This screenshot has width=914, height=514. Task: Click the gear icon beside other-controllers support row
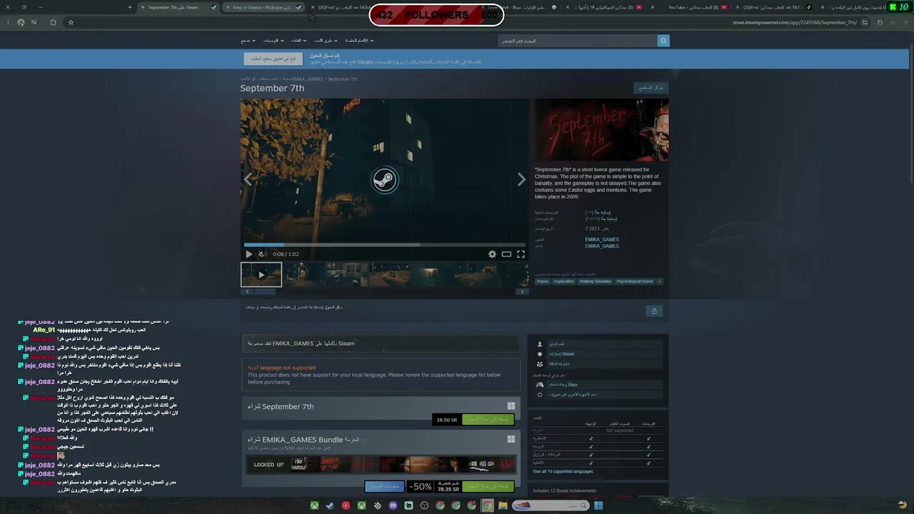[x=541, y=394]
